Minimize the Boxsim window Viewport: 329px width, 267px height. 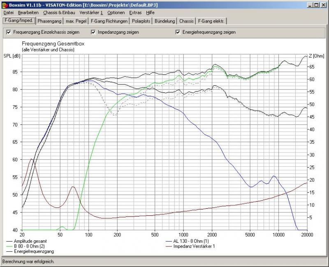310,5
